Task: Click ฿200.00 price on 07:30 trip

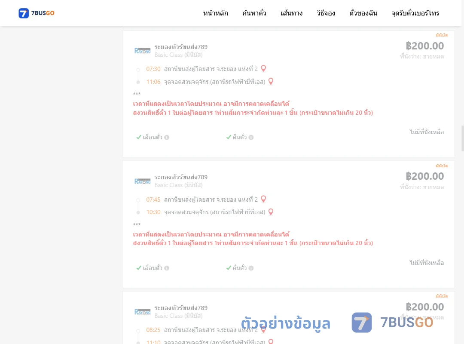Action: (x=425, y=46)
